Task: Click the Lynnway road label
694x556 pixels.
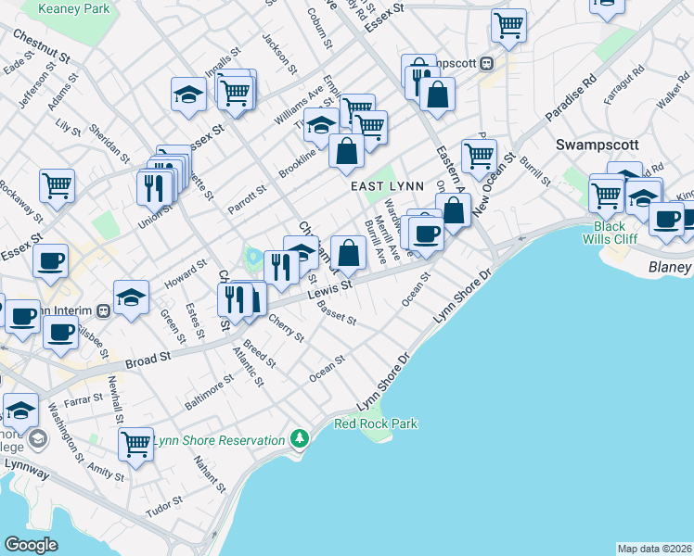Action: point(28,470)
